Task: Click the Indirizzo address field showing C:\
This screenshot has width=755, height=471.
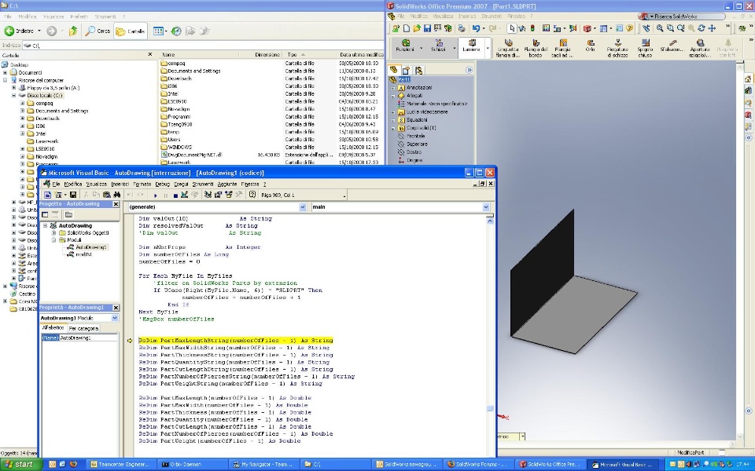Action: coord(202,46)
